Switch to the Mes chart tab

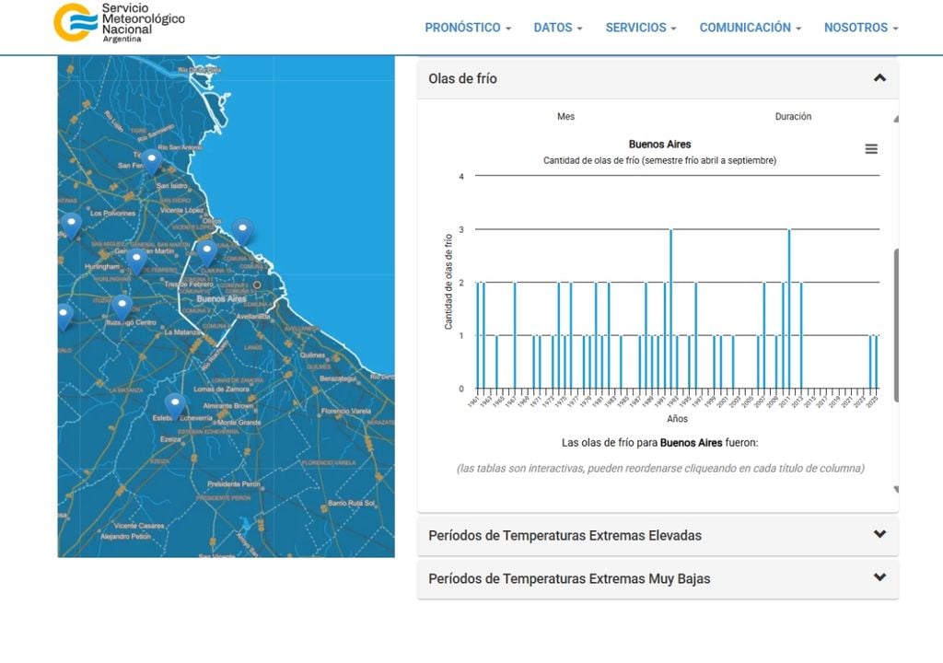point(565,117)
